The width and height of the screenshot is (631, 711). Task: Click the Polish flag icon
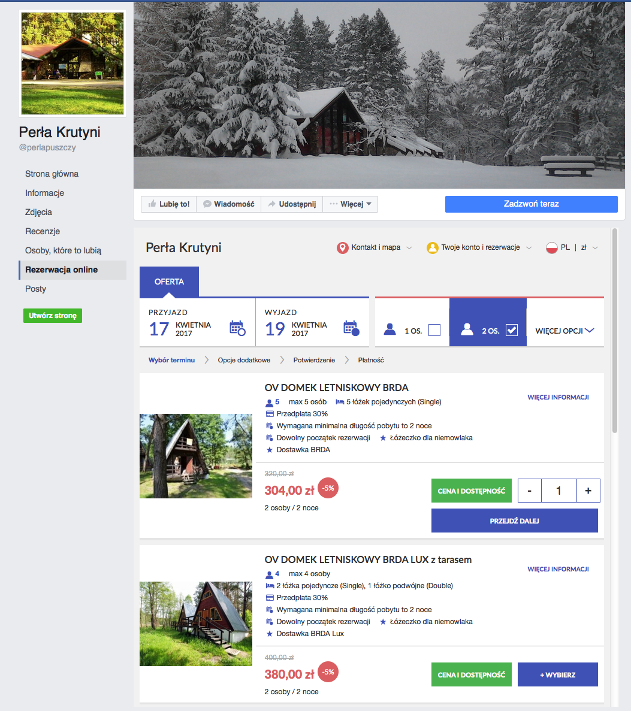(x=552, y=247)
